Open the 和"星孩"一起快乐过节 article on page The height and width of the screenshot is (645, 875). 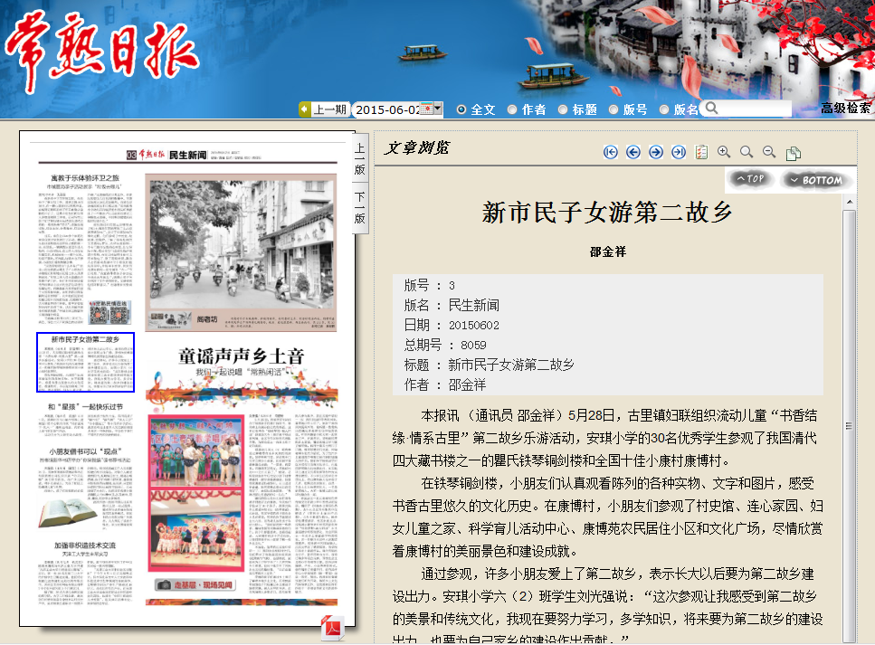(85, 407)
